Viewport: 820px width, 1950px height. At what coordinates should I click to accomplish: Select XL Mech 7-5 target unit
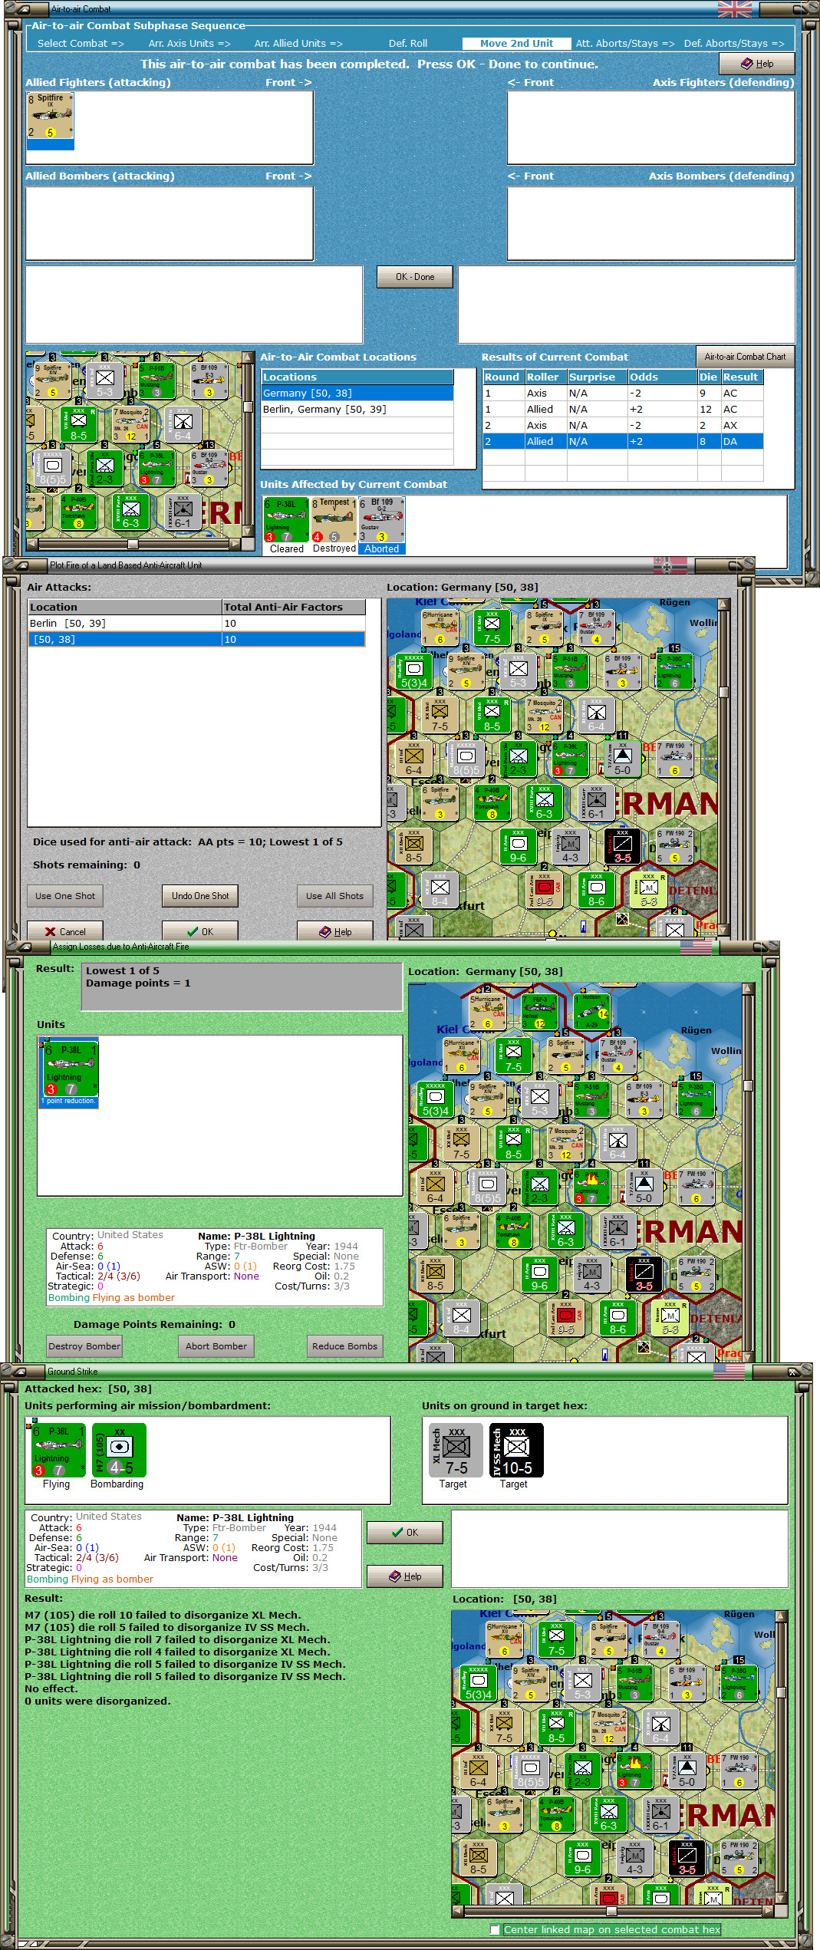[x=456, y=1450]
